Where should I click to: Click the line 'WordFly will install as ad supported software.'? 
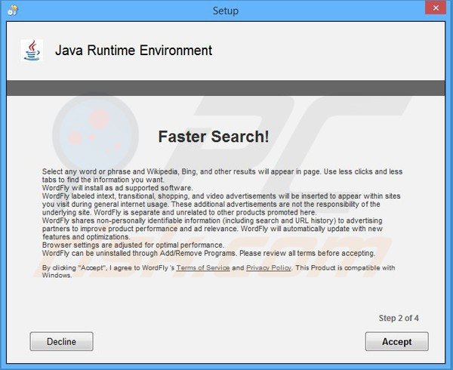117,188
